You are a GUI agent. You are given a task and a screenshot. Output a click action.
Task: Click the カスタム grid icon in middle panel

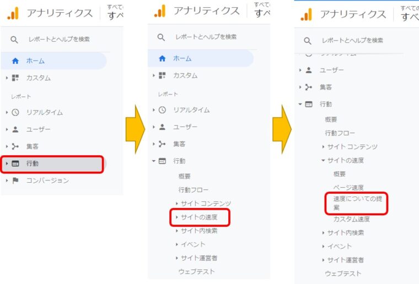coord(162,75)
